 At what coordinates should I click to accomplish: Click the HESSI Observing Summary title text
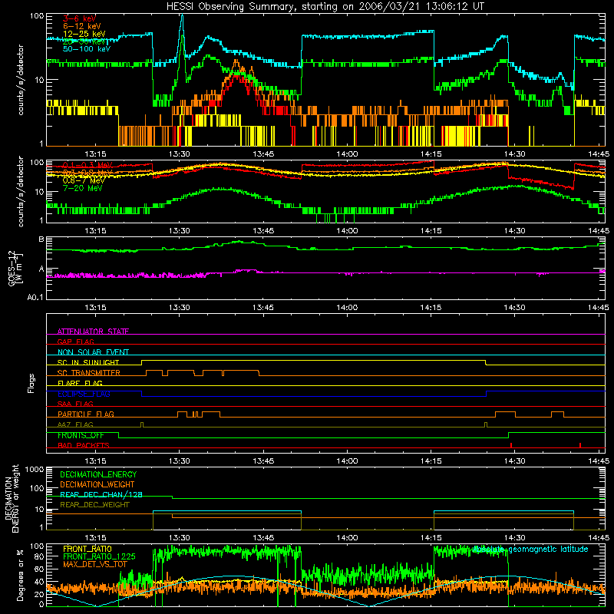coord(325,7)
